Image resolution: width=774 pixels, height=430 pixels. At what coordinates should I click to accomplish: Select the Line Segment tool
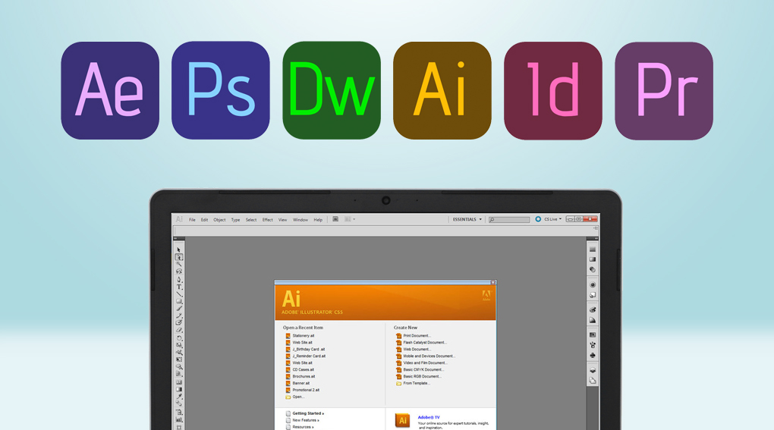[x=178, y=294]
